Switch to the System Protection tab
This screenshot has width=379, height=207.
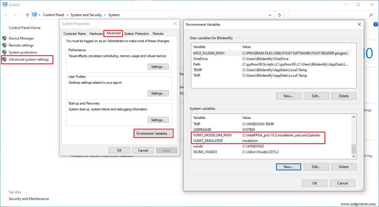(137, 33)
